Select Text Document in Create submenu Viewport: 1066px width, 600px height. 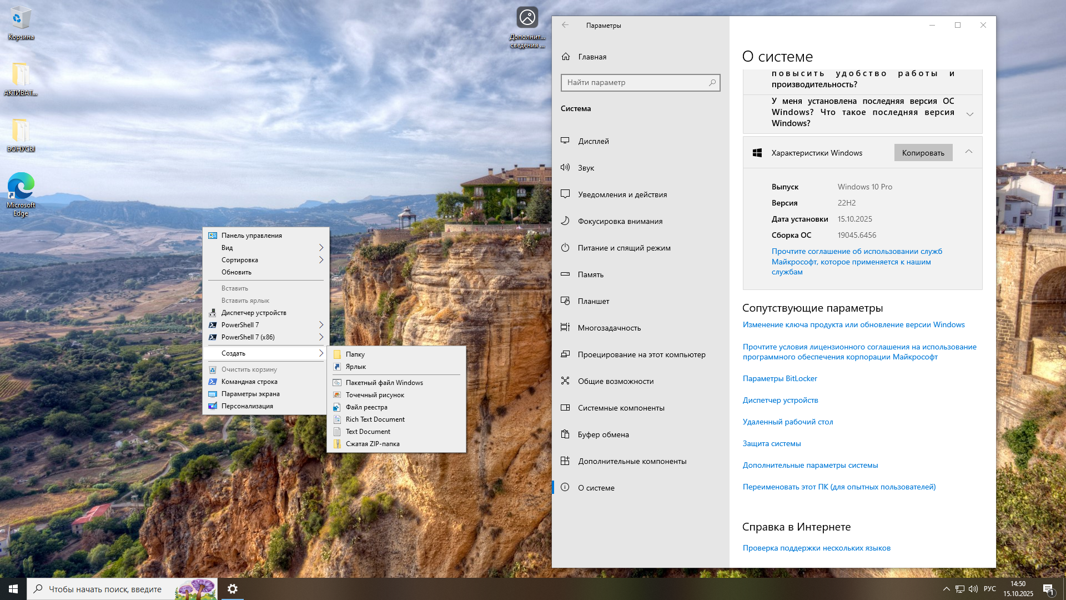[368, 432]
